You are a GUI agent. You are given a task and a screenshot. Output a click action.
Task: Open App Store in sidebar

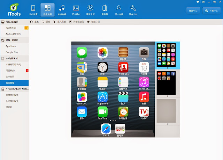point(14,46)
